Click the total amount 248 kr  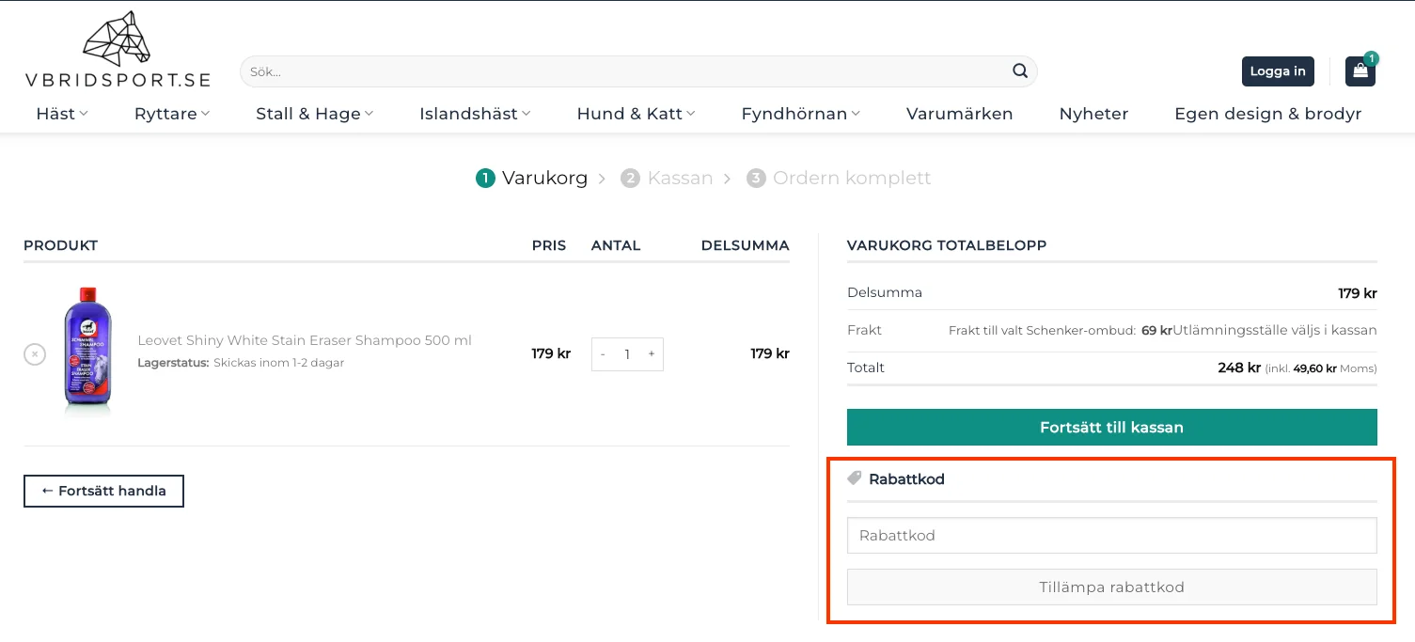tap(1239, 368)
